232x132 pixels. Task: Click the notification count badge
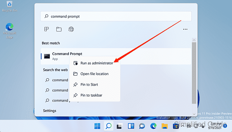225,126
